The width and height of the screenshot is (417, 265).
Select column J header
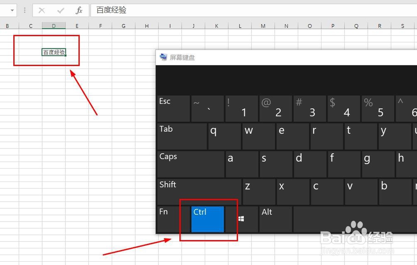tap(193, 26)
